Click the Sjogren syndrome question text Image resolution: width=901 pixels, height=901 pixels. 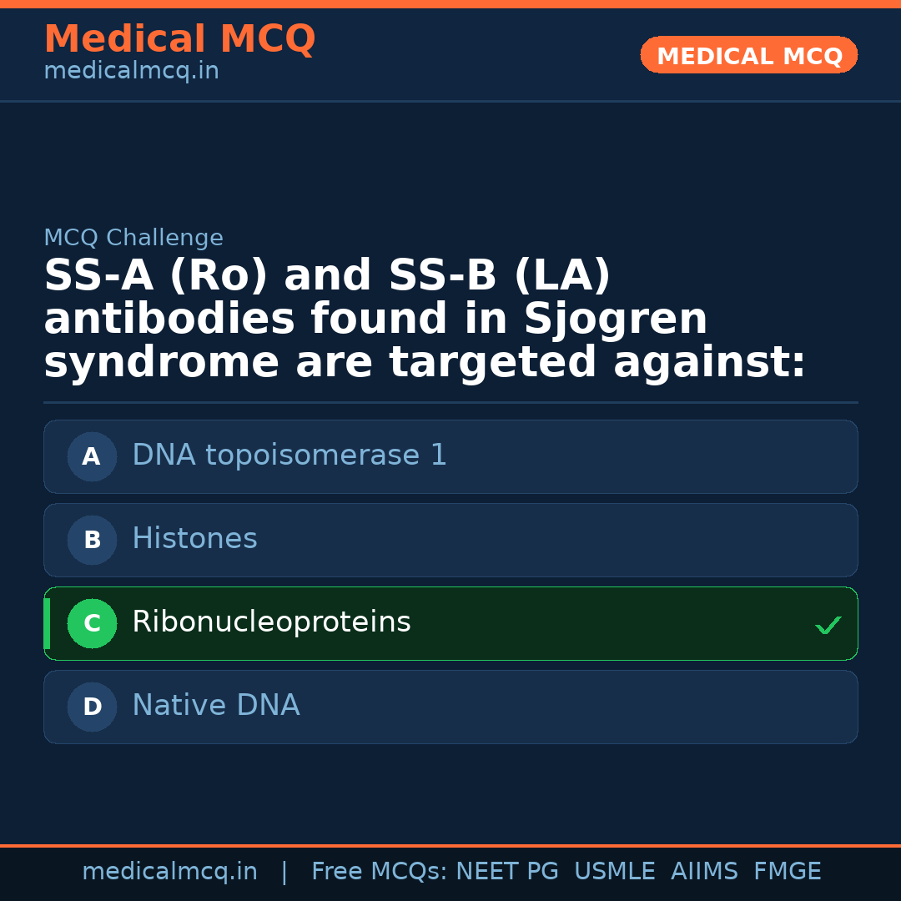click(x=425, y=320)
